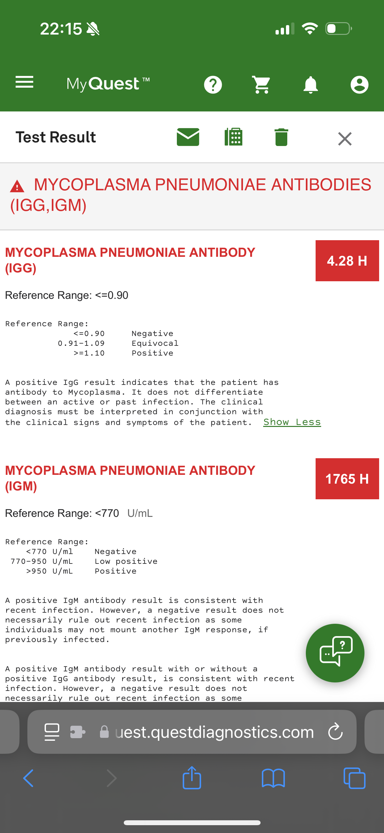Go back to previous page
Image resolution: width=384 pixels, height=833 pixels.
(28, 778)
